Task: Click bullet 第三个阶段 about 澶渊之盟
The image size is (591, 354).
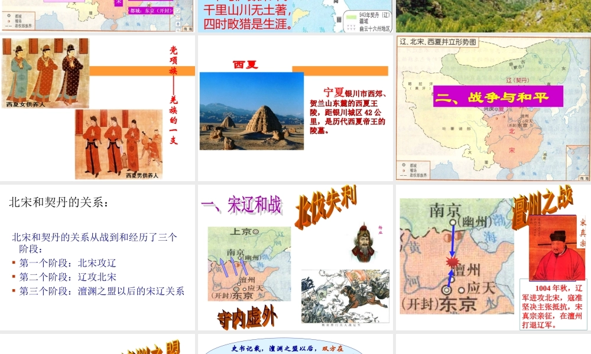Action: click(x=102, y=291)
